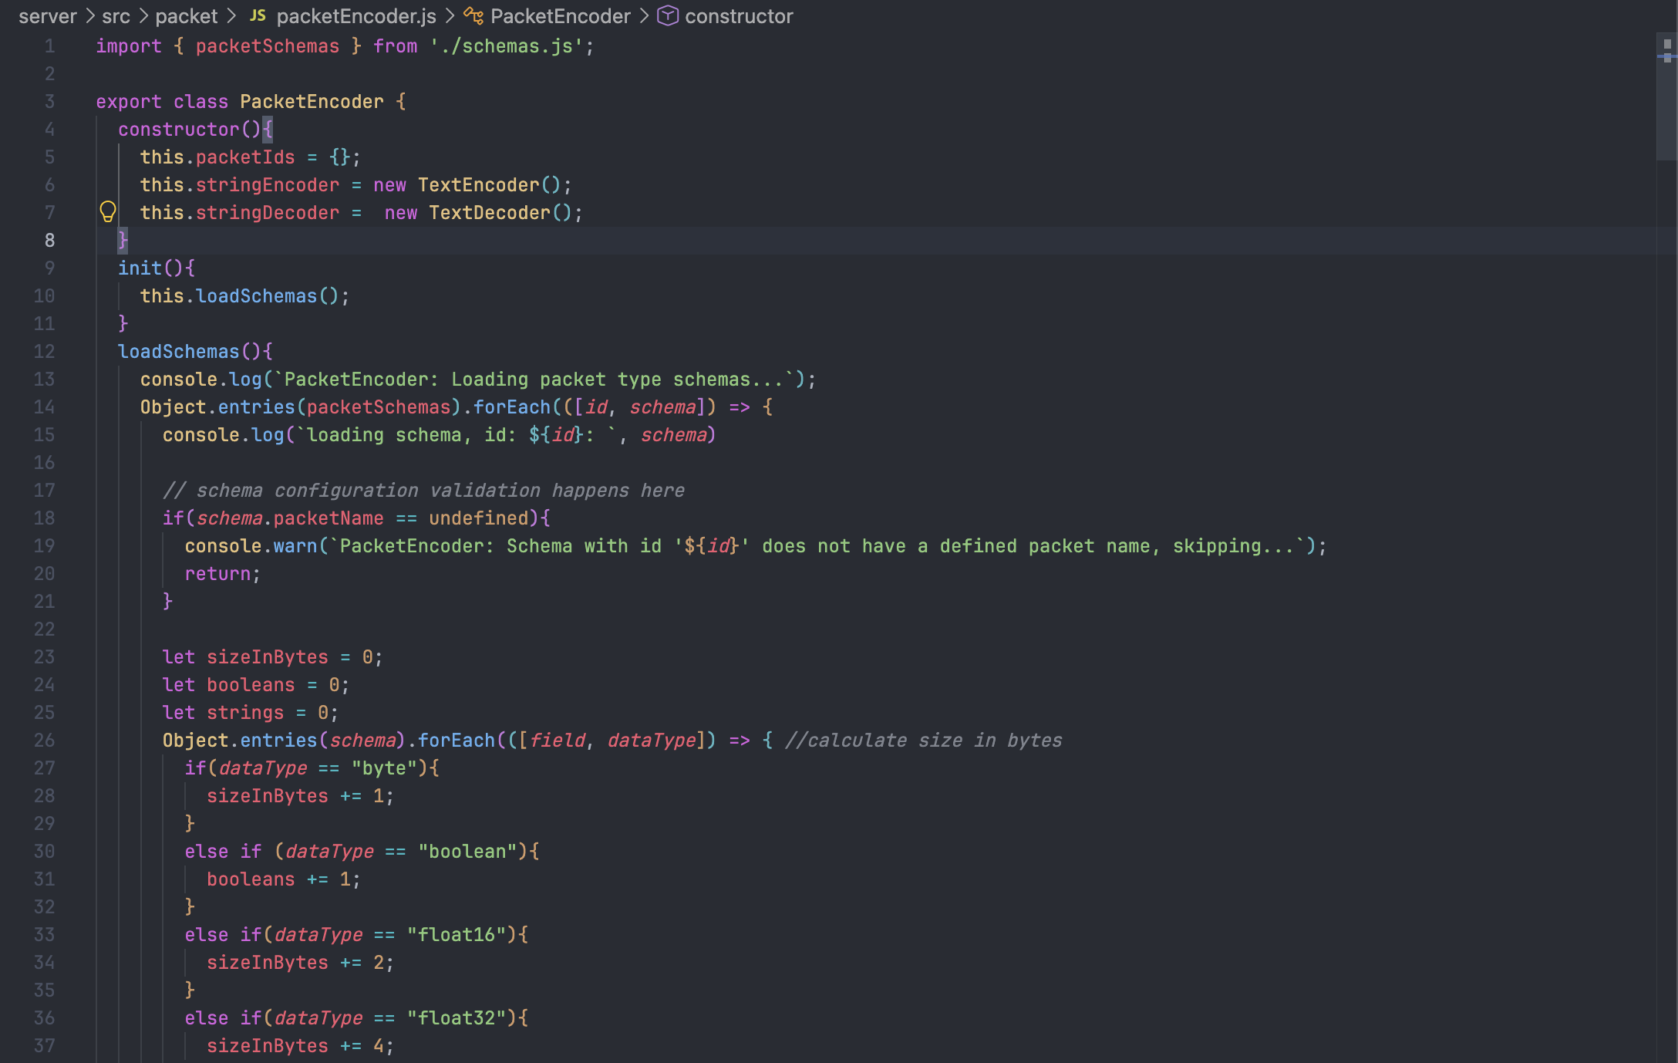The height and width of the screenshot is (1063, 1678).
Task: Click 'undefined' on line 18
Action: (x=479, y=518)
